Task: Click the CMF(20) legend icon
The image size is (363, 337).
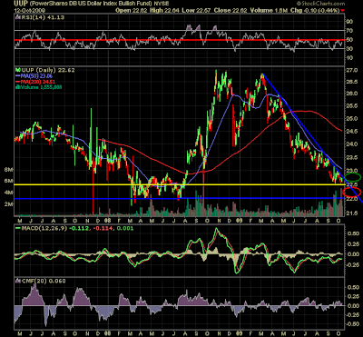Action: pyautogui.click(x=17, y=281)
